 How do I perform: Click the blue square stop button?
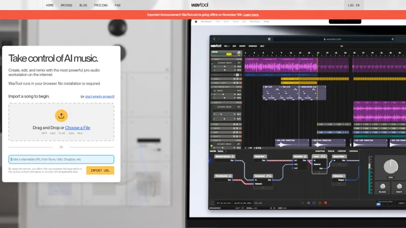coord(314,203)
